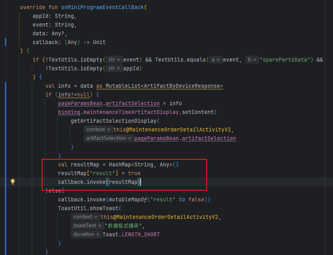Image resolution: width=333 pixels, height=255 pixels.
Task: Click the 'callback: (Any) -> Unit' parameter
Action: tap(69, 42)
